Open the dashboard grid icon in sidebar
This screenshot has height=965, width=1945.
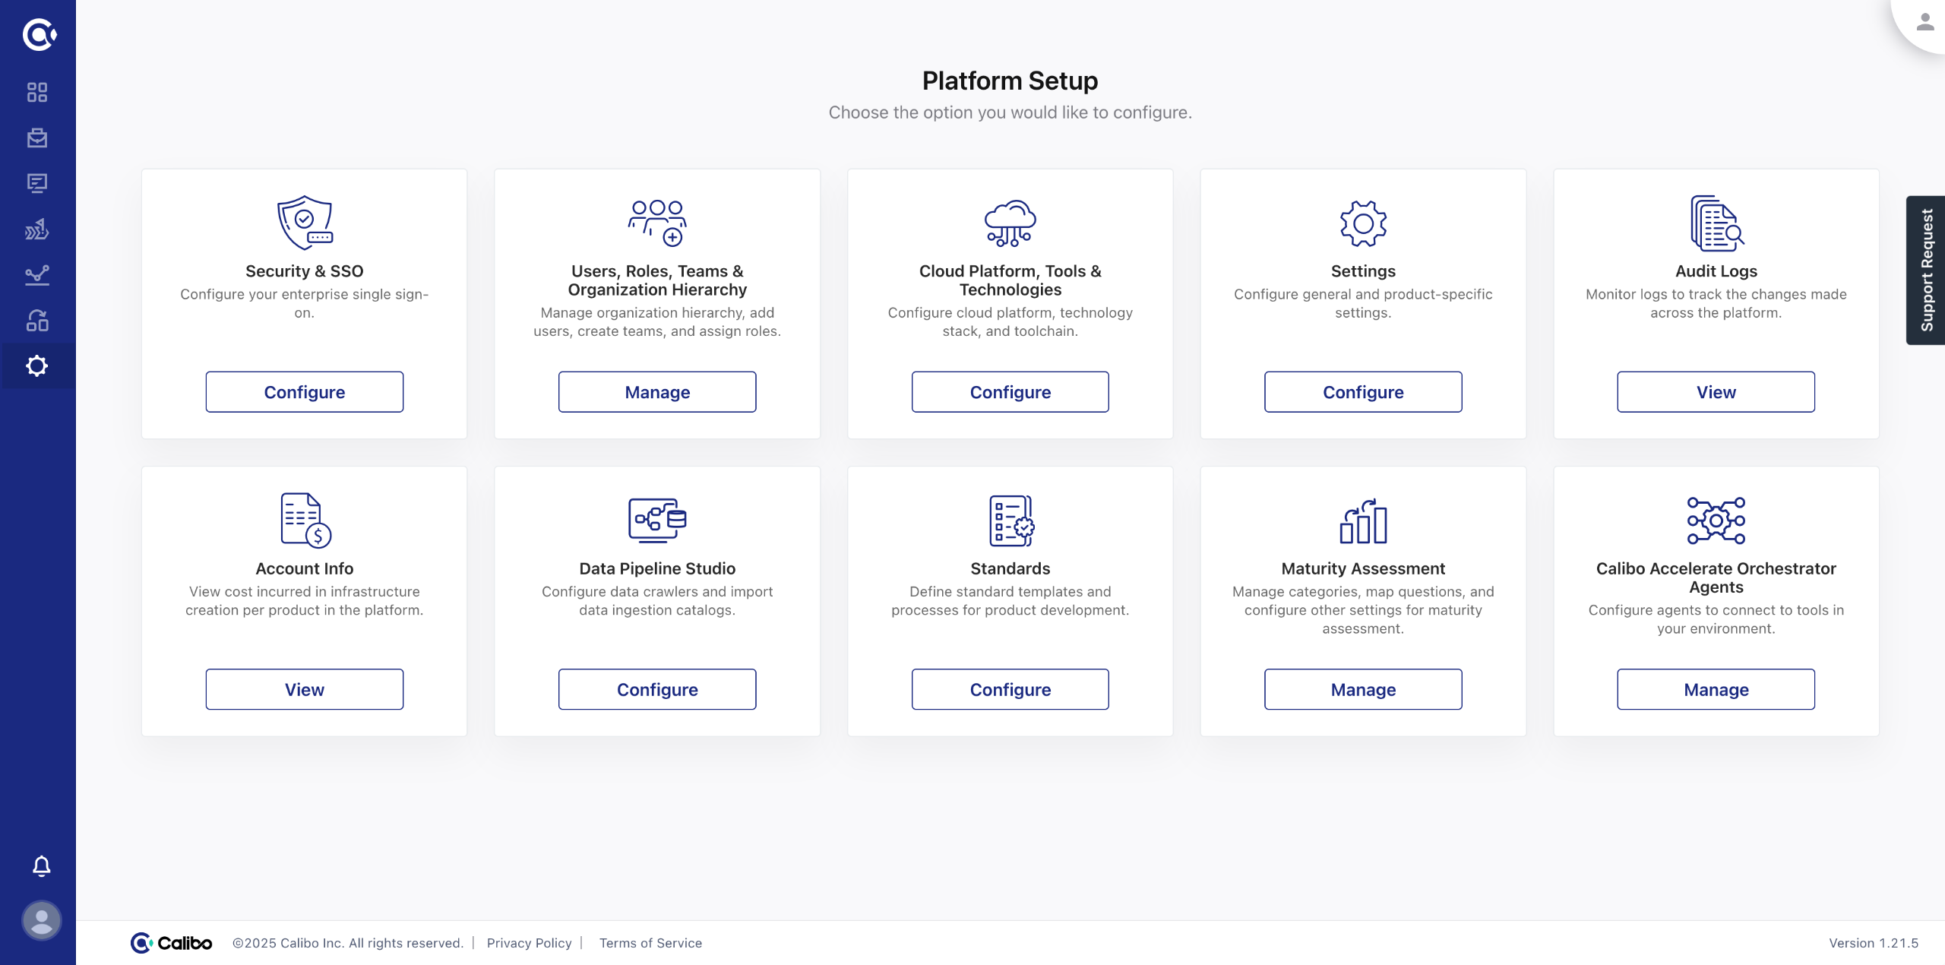coord(37,92)
